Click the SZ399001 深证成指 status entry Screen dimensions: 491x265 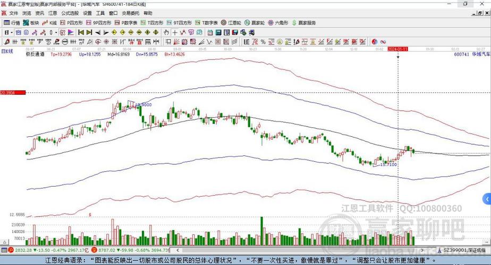coord(464,250)
